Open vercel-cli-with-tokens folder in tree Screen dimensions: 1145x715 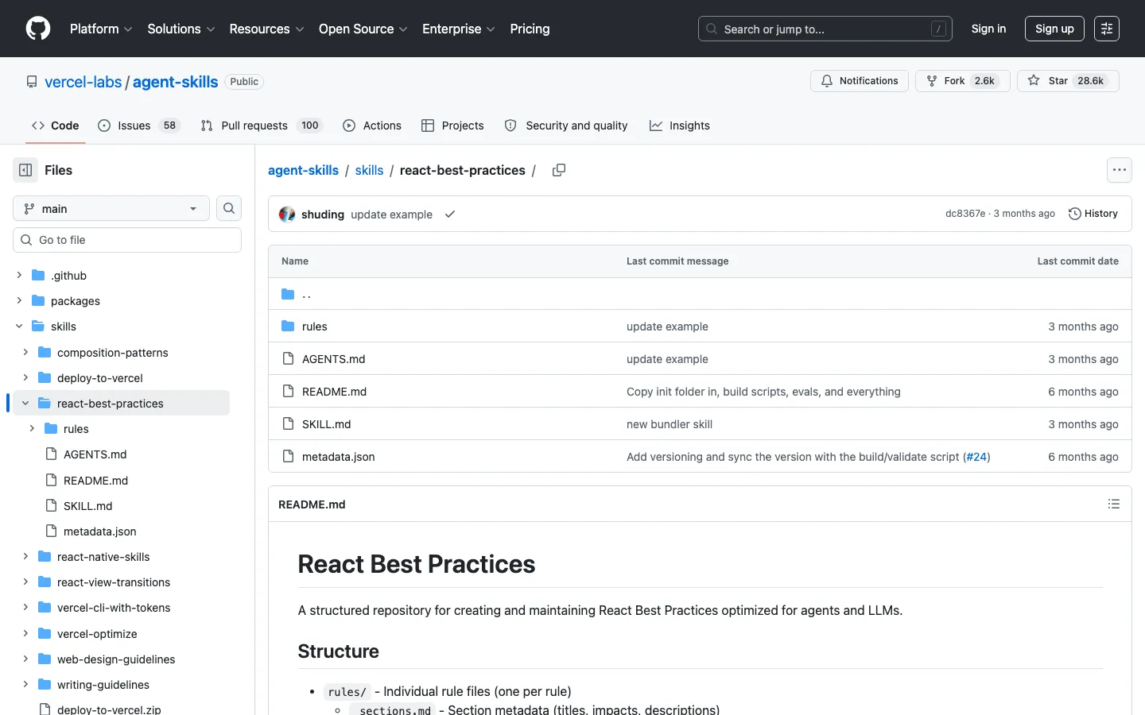coord(114,608)
